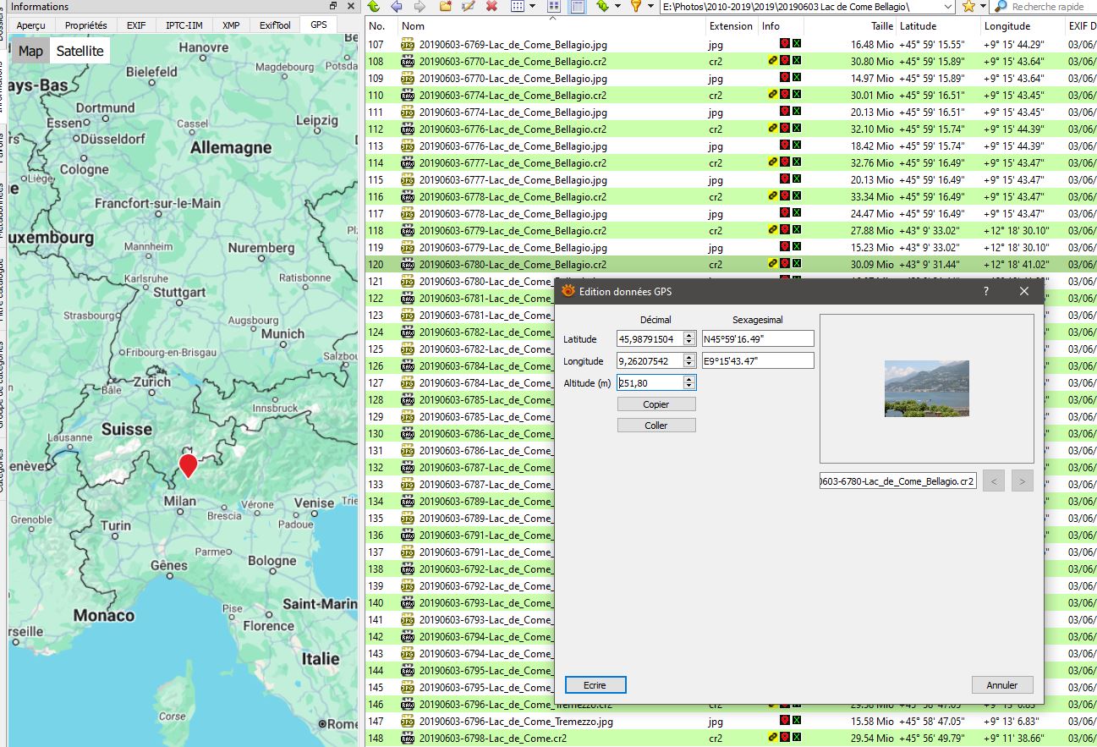Click the favorites star icon
The height and width of the screenshot is (747, 1097).
968,7
